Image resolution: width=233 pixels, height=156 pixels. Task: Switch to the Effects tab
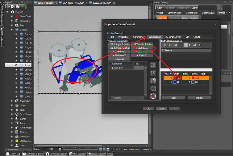(197, 37)
